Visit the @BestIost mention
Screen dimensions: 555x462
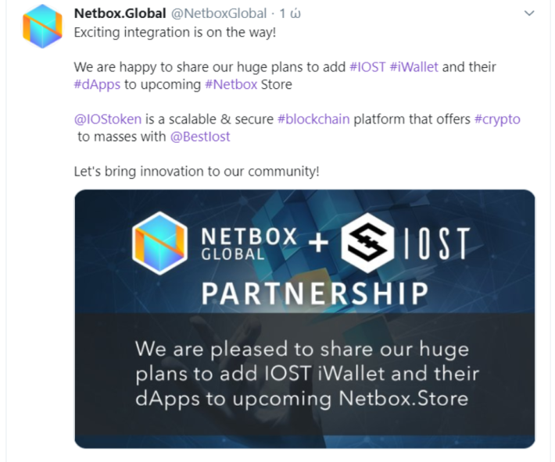pos(200,137)
